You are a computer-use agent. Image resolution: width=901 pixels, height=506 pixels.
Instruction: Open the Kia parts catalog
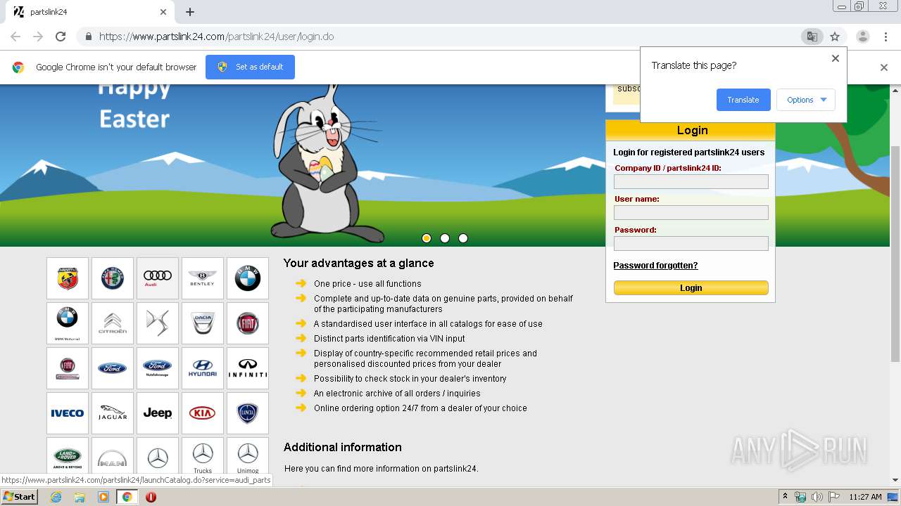tap(203, 413)
